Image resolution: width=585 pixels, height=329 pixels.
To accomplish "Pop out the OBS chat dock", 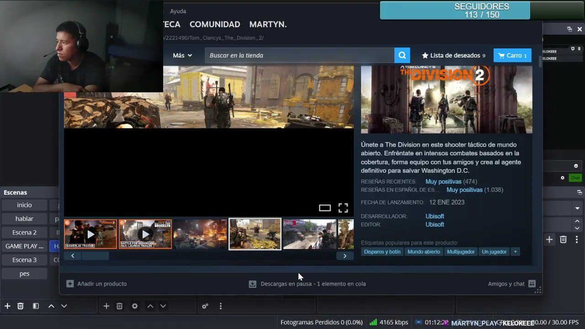I will [569, 29].
